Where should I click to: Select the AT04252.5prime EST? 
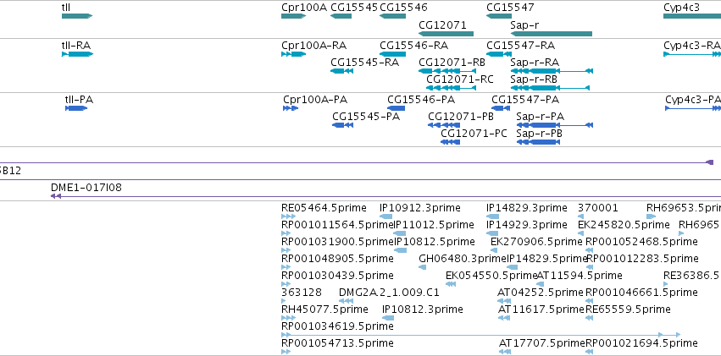click(x=504, y=301)
